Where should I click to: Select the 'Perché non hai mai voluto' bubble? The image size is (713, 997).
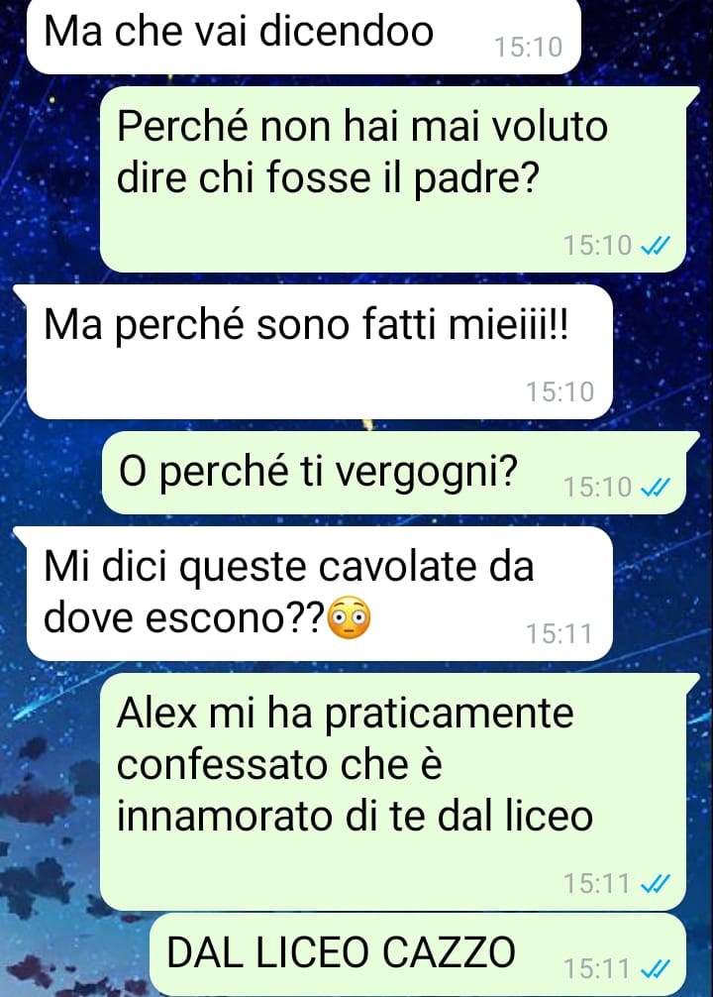coord(394,179)
